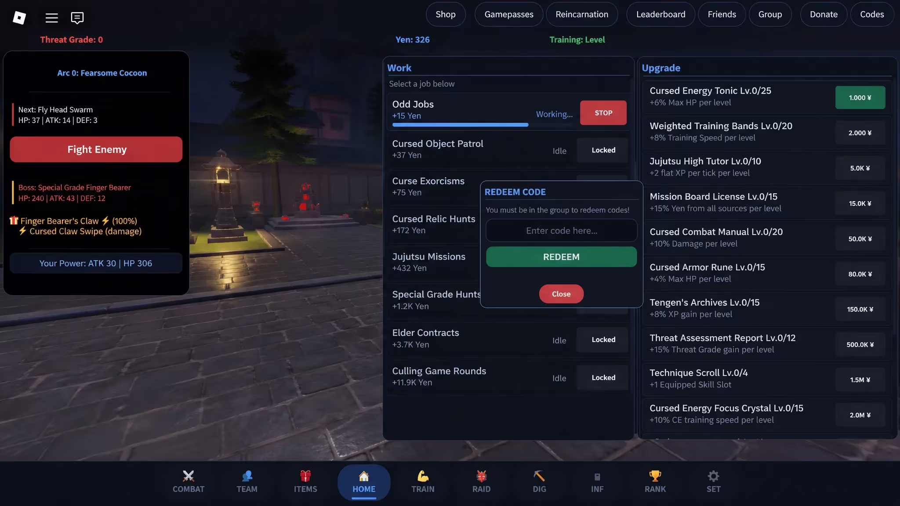
Task: Buy Threat Assessment Report for 500.0K ¥
Action: pyautogui.click(x=860, y=345)
